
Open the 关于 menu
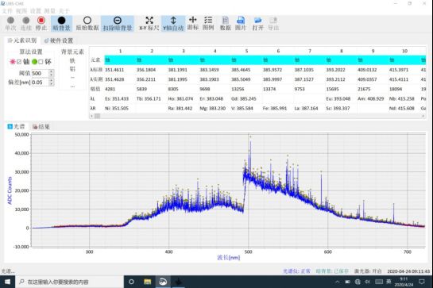coord(64,11)
